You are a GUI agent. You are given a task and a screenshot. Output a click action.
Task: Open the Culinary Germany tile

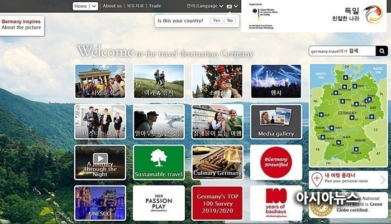(x=217, y=162)
